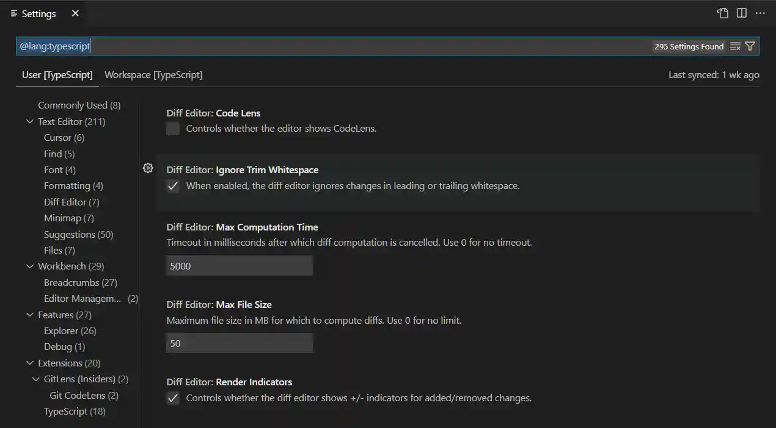
Task: Click the Open Settings (JSON) icon
Action: (x=722, y=13)
